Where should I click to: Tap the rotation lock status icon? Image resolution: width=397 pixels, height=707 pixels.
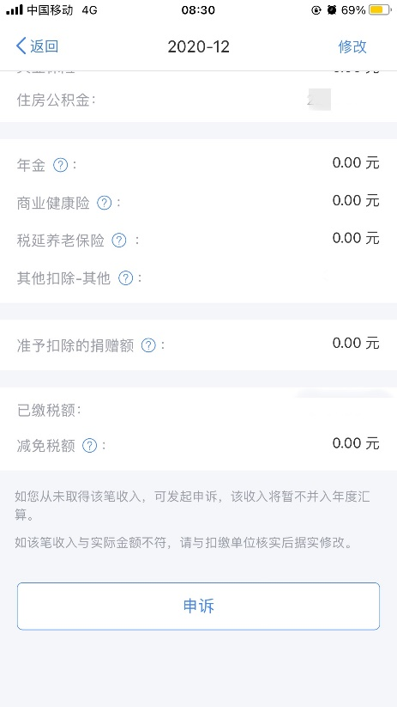pyautogui.click(x=316, y=10)
